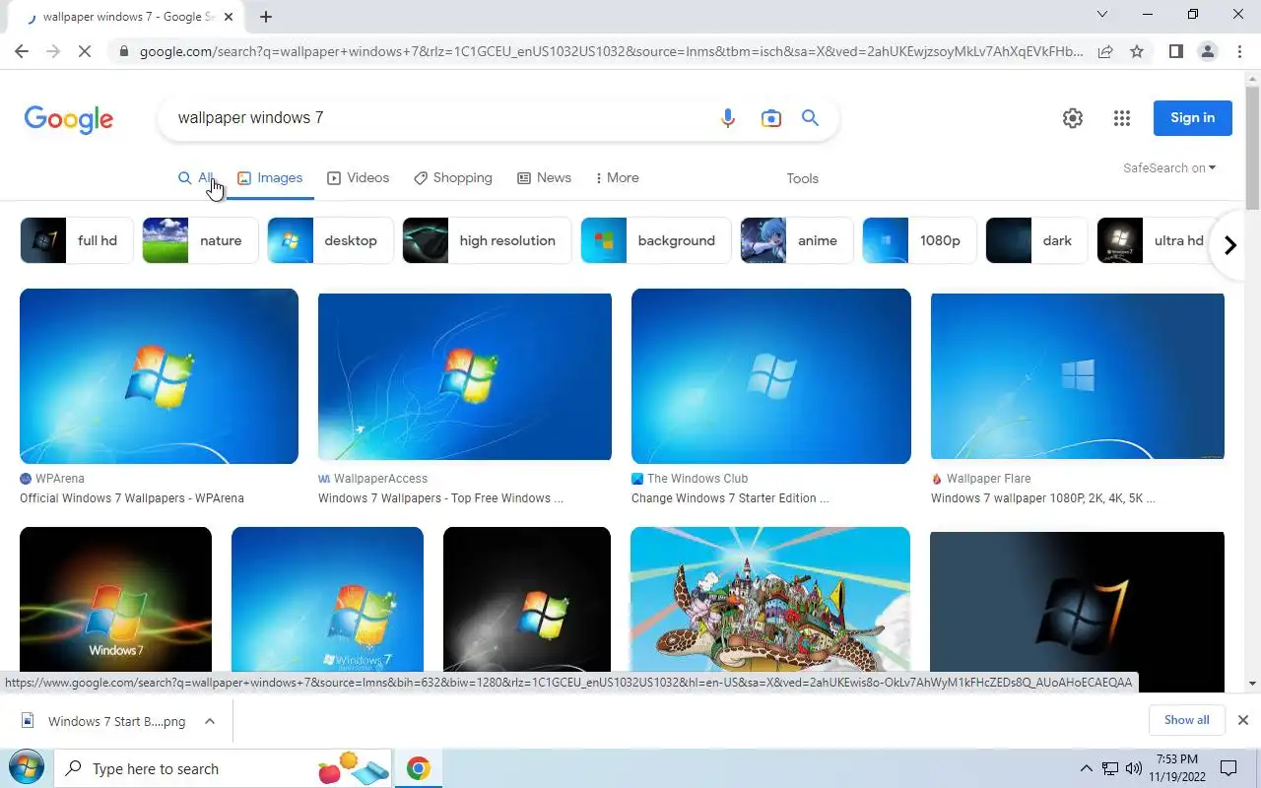Image resolution: width=1261 pixels, height=788 pixels.
Task: Open Chrome three-dot menu
Action: tap(1239, 51)
